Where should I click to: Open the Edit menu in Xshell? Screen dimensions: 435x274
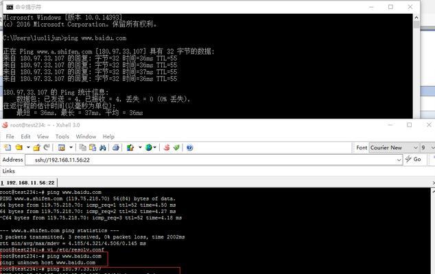click(25, 136)
